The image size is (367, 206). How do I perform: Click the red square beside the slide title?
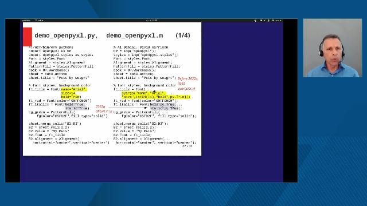pyautogui.click(x=28, y=37)
